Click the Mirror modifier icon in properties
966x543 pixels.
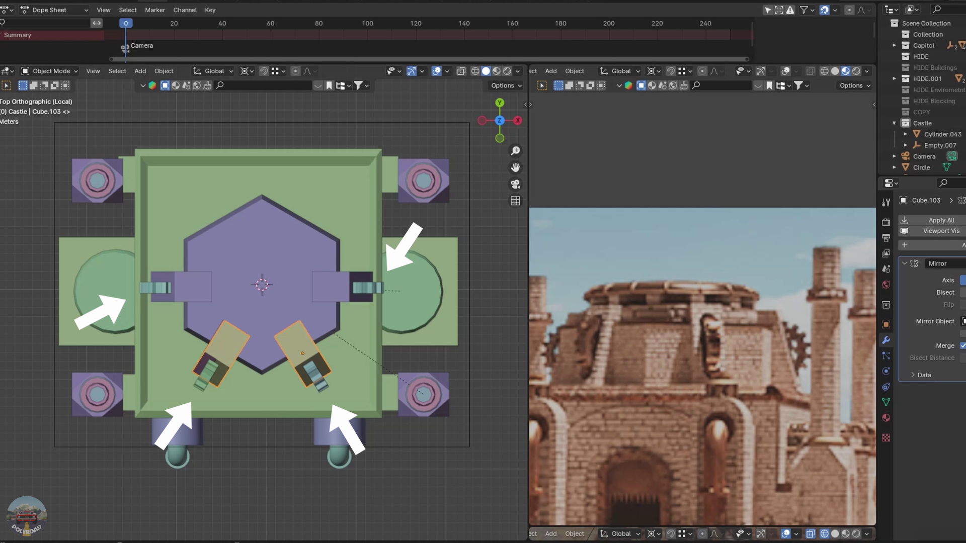(x=915, y=263)
